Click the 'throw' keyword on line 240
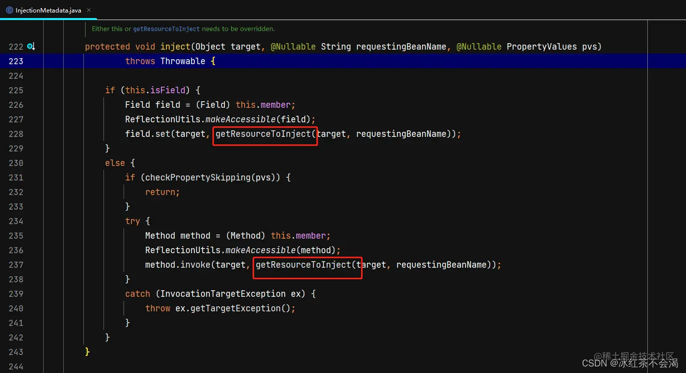 click(x=158, y=308)
